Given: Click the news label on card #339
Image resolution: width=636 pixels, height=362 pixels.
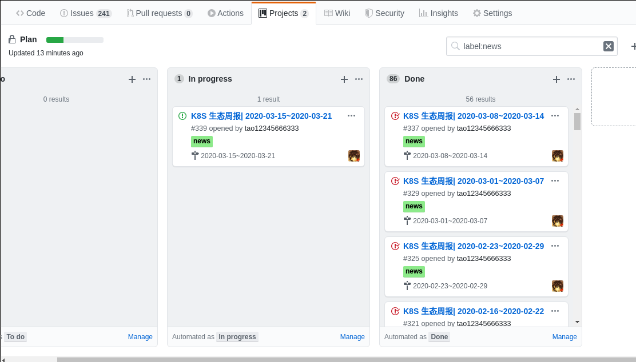Looking at the screenshot, I should [x=202, y=141].
